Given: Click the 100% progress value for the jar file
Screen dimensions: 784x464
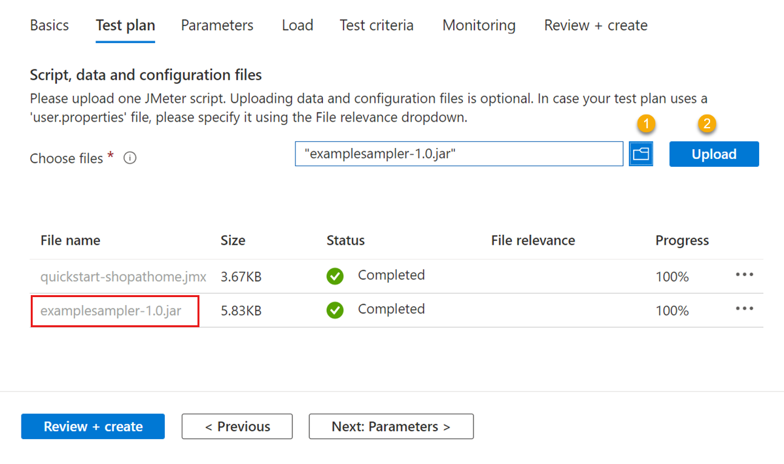Looking at the screenshot, I should [x=672, y=310].
